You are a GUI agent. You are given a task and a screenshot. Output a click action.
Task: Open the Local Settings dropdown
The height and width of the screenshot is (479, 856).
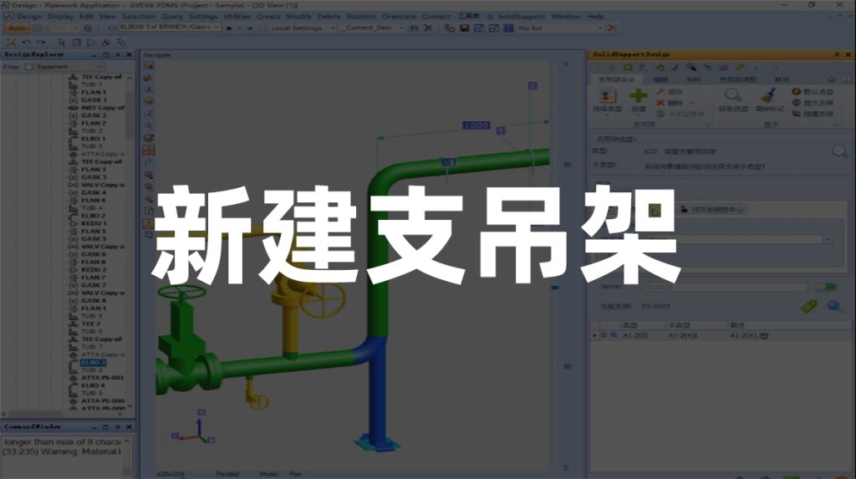(332, 28)
